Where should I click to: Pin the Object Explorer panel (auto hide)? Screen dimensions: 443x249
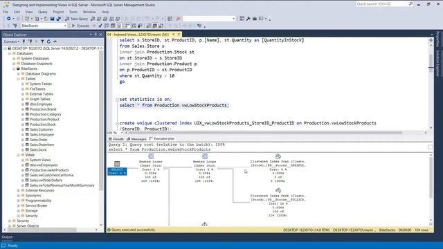coord(96,35)
